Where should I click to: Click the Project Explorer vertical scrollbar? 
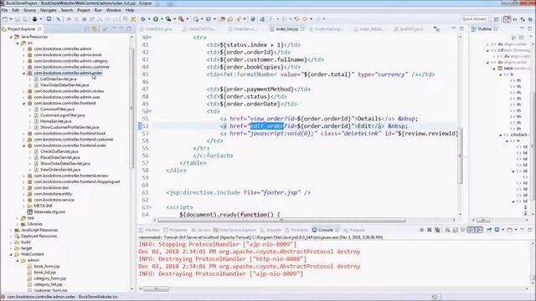pos(131,109)
